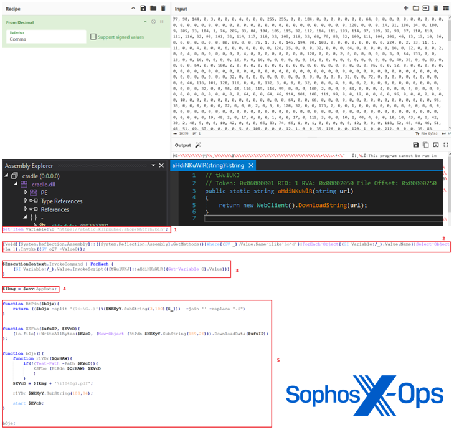
Task: Collapse the From Decimal operation
Action: tap(145, 22)
